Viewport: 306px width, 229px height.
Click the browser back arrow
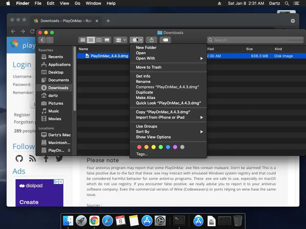(x=13, y=31)
